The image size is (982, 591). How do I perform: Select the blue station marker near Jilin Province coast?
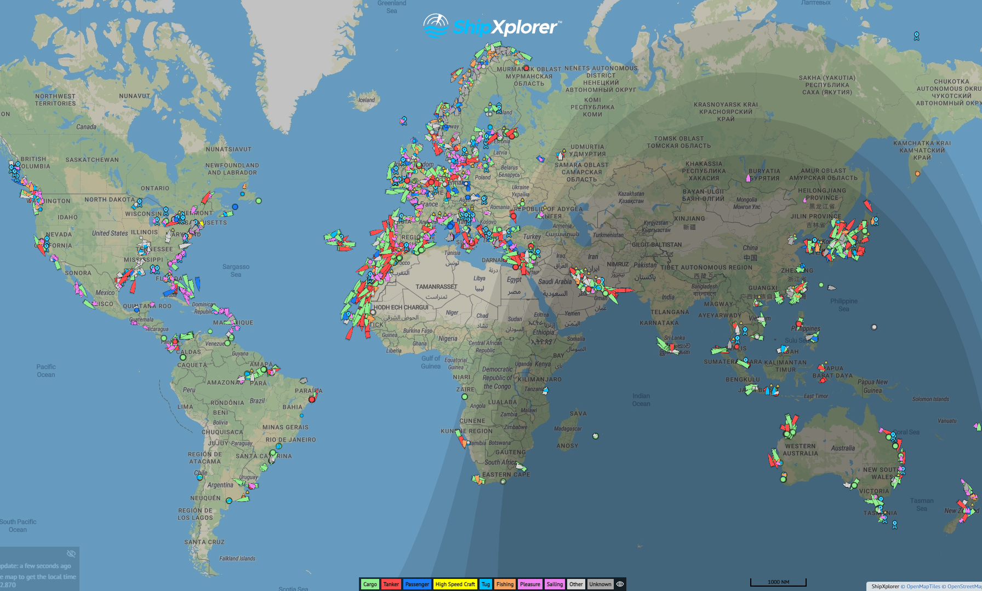pyautogui.click(x=875, y=221)
